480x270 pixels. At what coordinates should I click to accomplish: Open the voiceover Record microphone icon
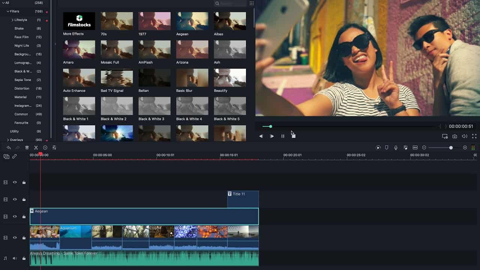tap(396, 147)
